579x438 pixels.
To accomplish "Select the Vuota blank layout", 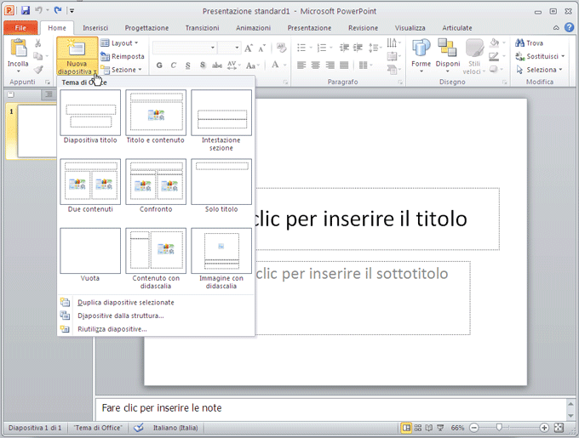I will 90,255.
